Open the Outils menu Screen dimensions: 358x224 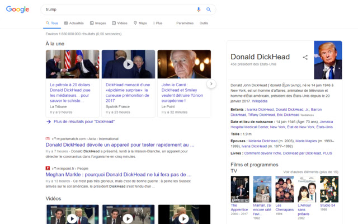point(204,23)
